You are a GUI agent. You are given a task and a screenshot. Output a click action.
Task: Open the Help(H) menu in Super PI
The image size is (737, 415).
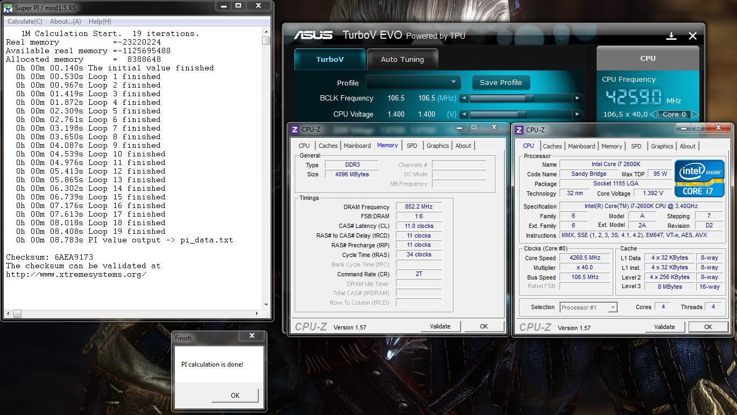pyautogui.click(x=100, y=22)
